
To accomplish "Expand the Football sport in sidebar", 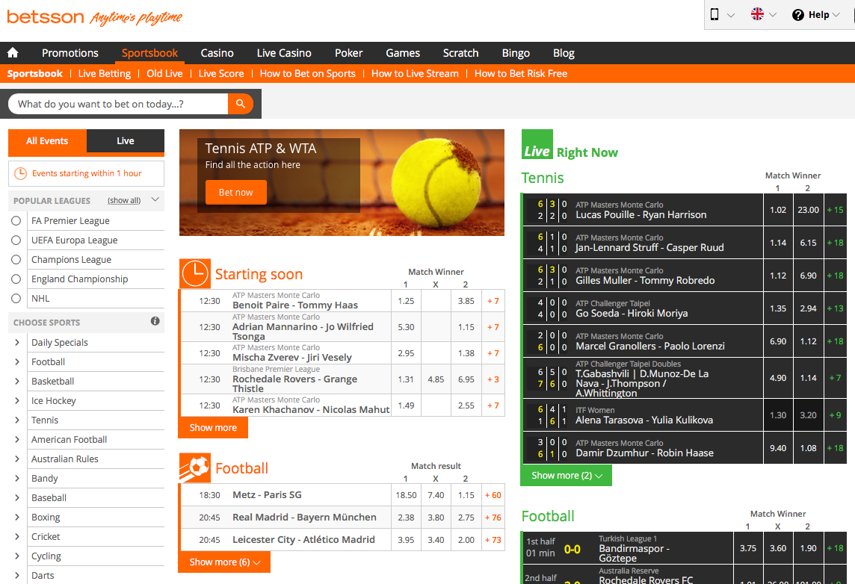I will click(x=17, y=361).
